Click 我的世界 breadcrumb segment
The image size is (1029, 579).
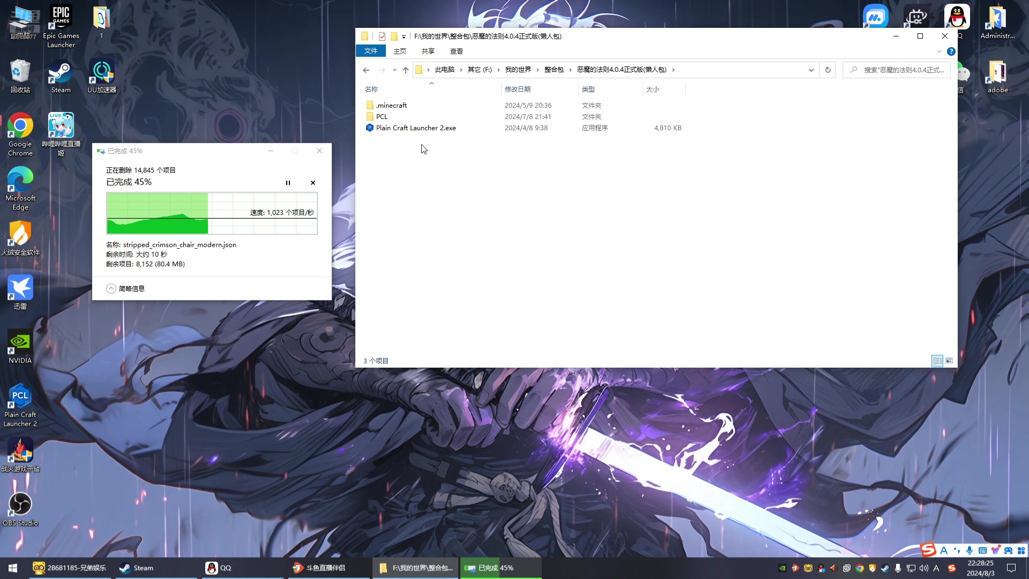tap(518, 70)
